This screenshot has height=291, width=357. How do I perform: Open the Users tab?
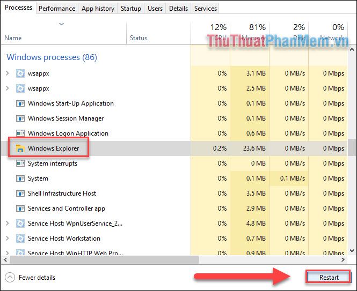(155, 9)
